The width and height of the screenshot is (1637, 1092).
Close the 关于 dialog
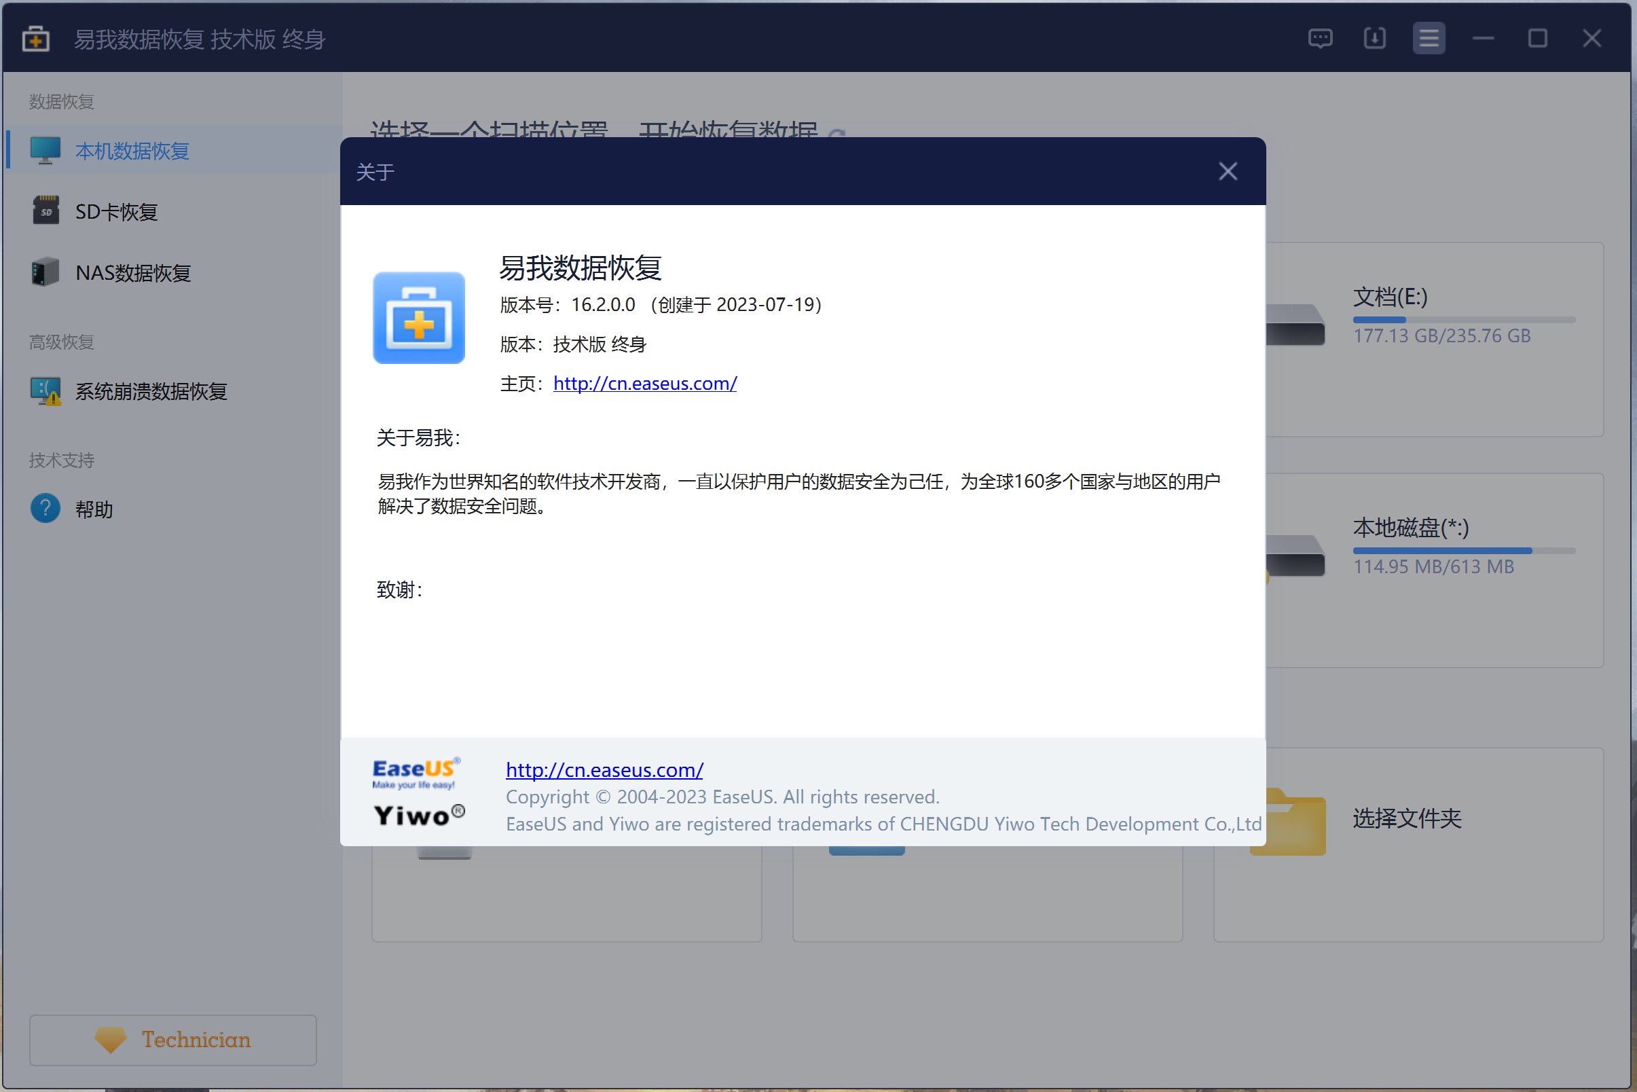(x=1228, y=171)
